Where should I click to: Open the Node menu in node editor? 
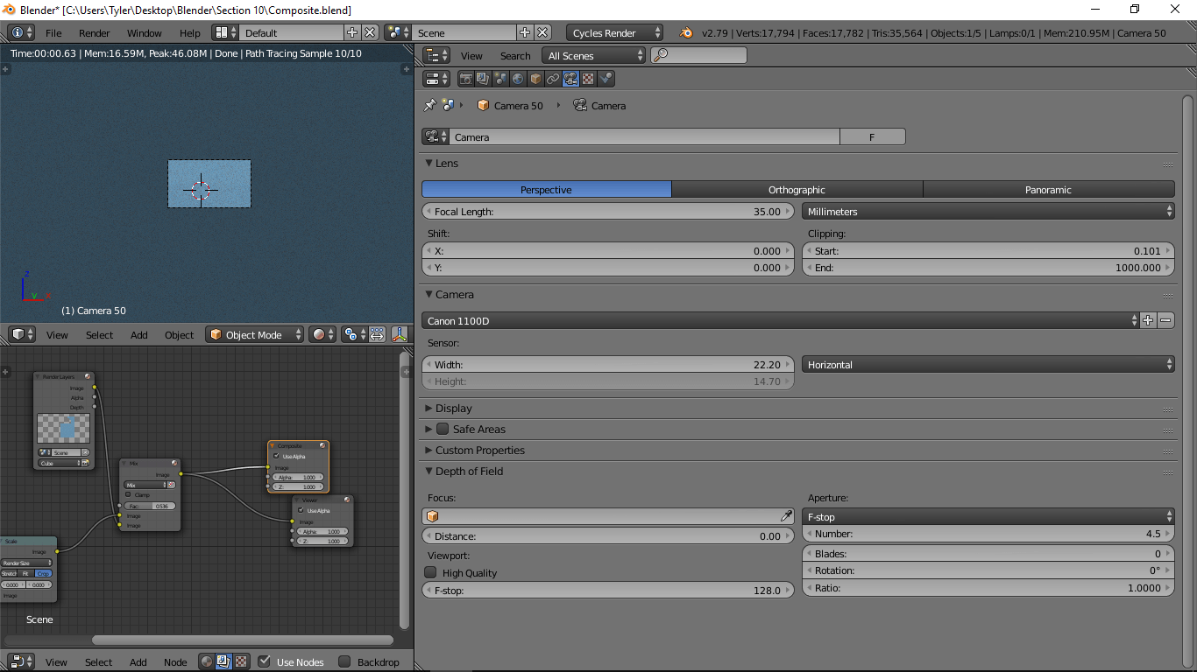(175, 662)
